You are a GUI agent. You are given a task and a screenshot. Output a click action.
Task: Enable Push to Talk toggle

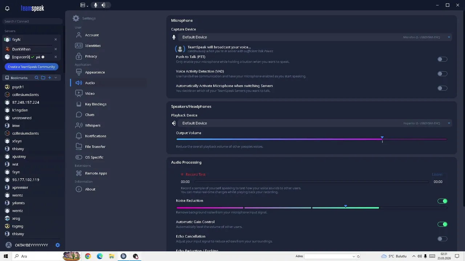click(442, 59)
